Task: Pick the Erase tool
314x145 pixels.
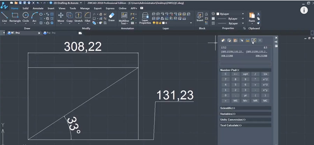Action: (x=112, y=17)
